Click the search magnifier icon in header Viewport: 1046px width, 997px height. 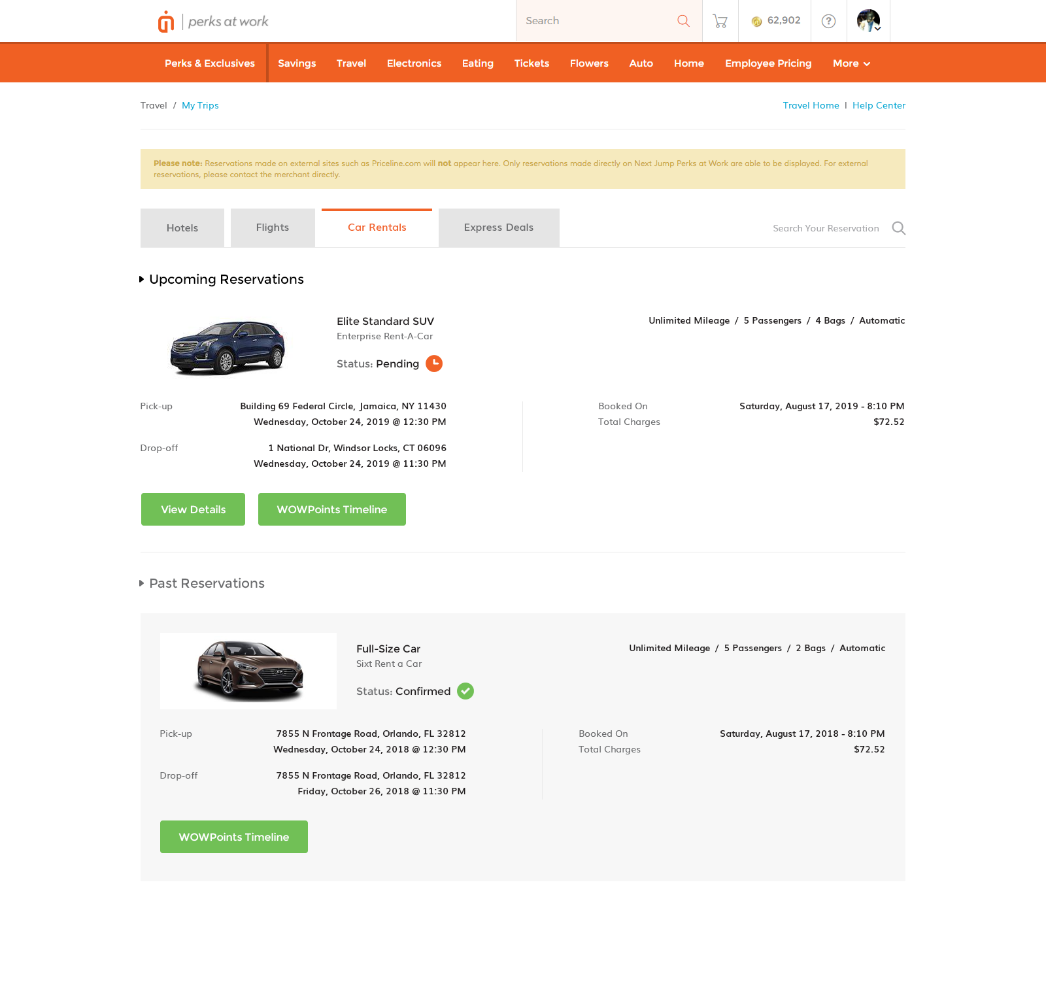pos(683,21)
